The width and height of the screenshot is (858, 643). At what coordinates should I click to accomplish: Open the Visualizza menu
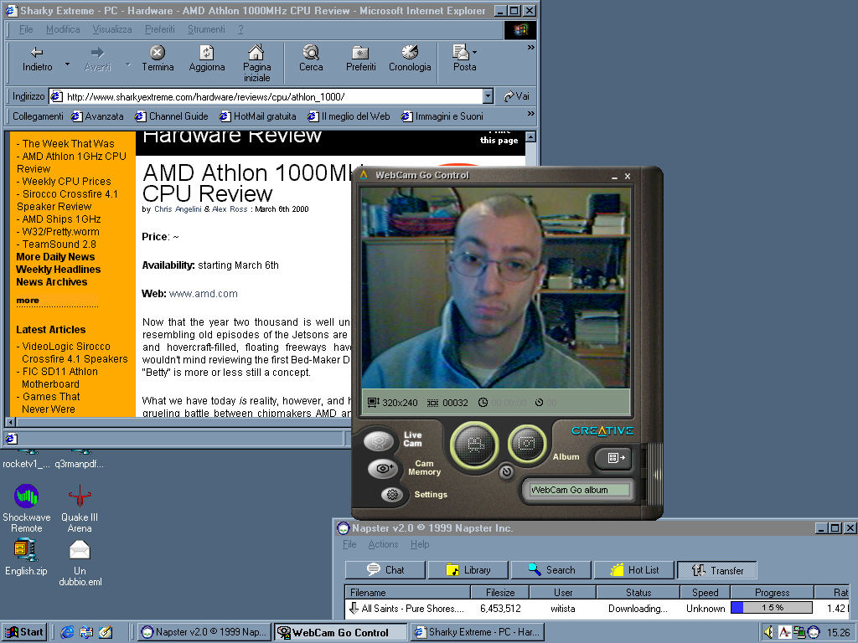click(112, 29)
